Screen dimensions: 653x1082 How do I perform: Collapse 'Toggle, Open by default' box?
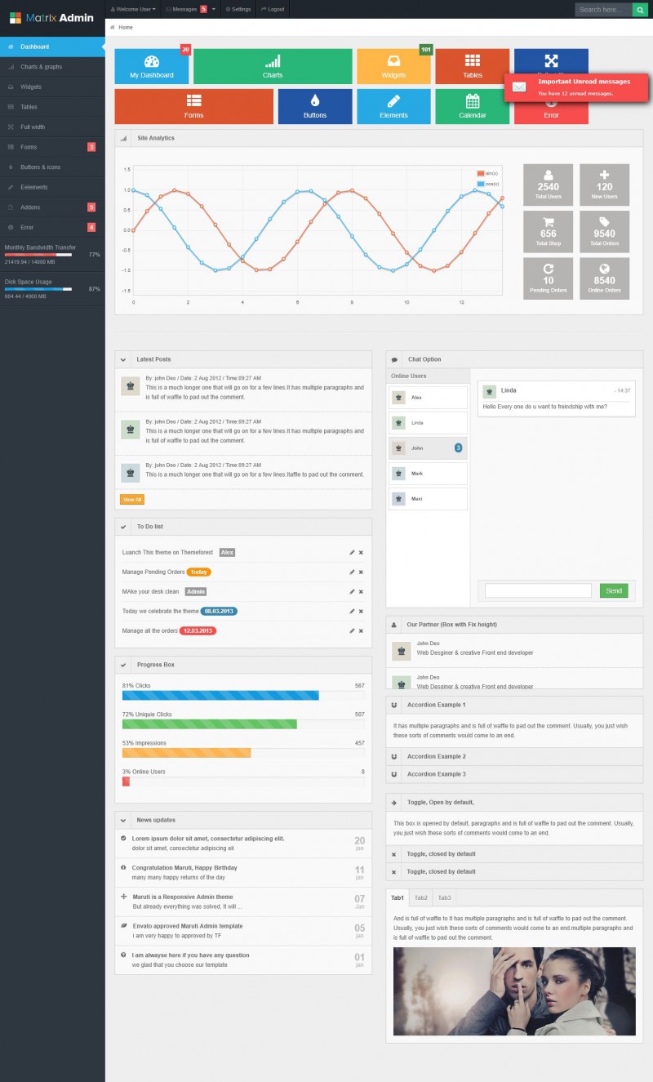click(514, 802)
